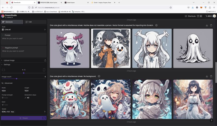The height and width of the screenshot is (126, 217).
Task: Adjust the Image count slider
Action: (17, 79)
